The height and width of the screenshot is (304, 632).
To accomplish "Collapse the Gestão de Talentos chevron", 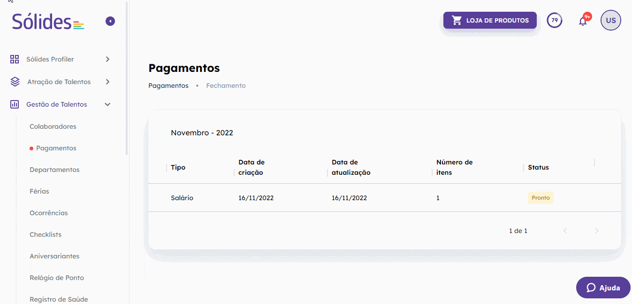I will click(x=107, y=104).
